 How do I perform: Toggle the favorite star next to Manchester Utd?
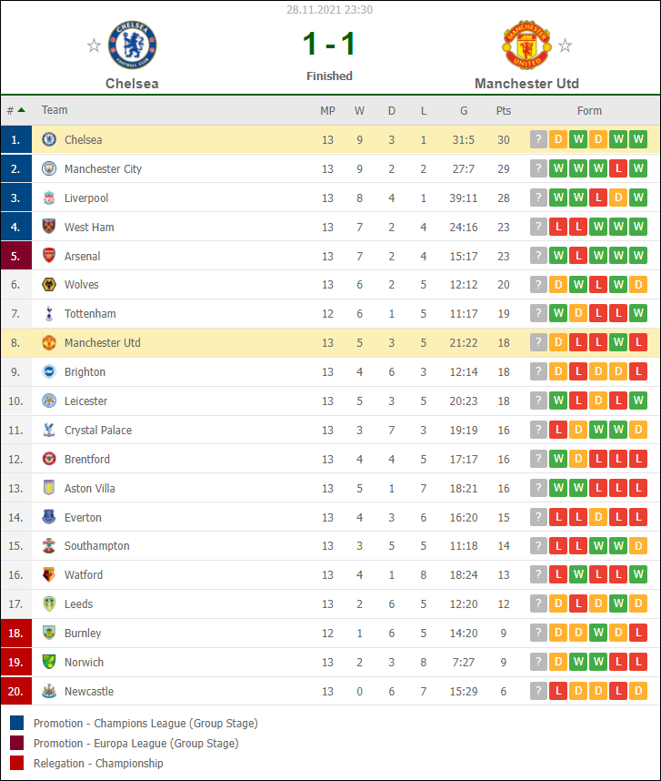coord(565,46)
